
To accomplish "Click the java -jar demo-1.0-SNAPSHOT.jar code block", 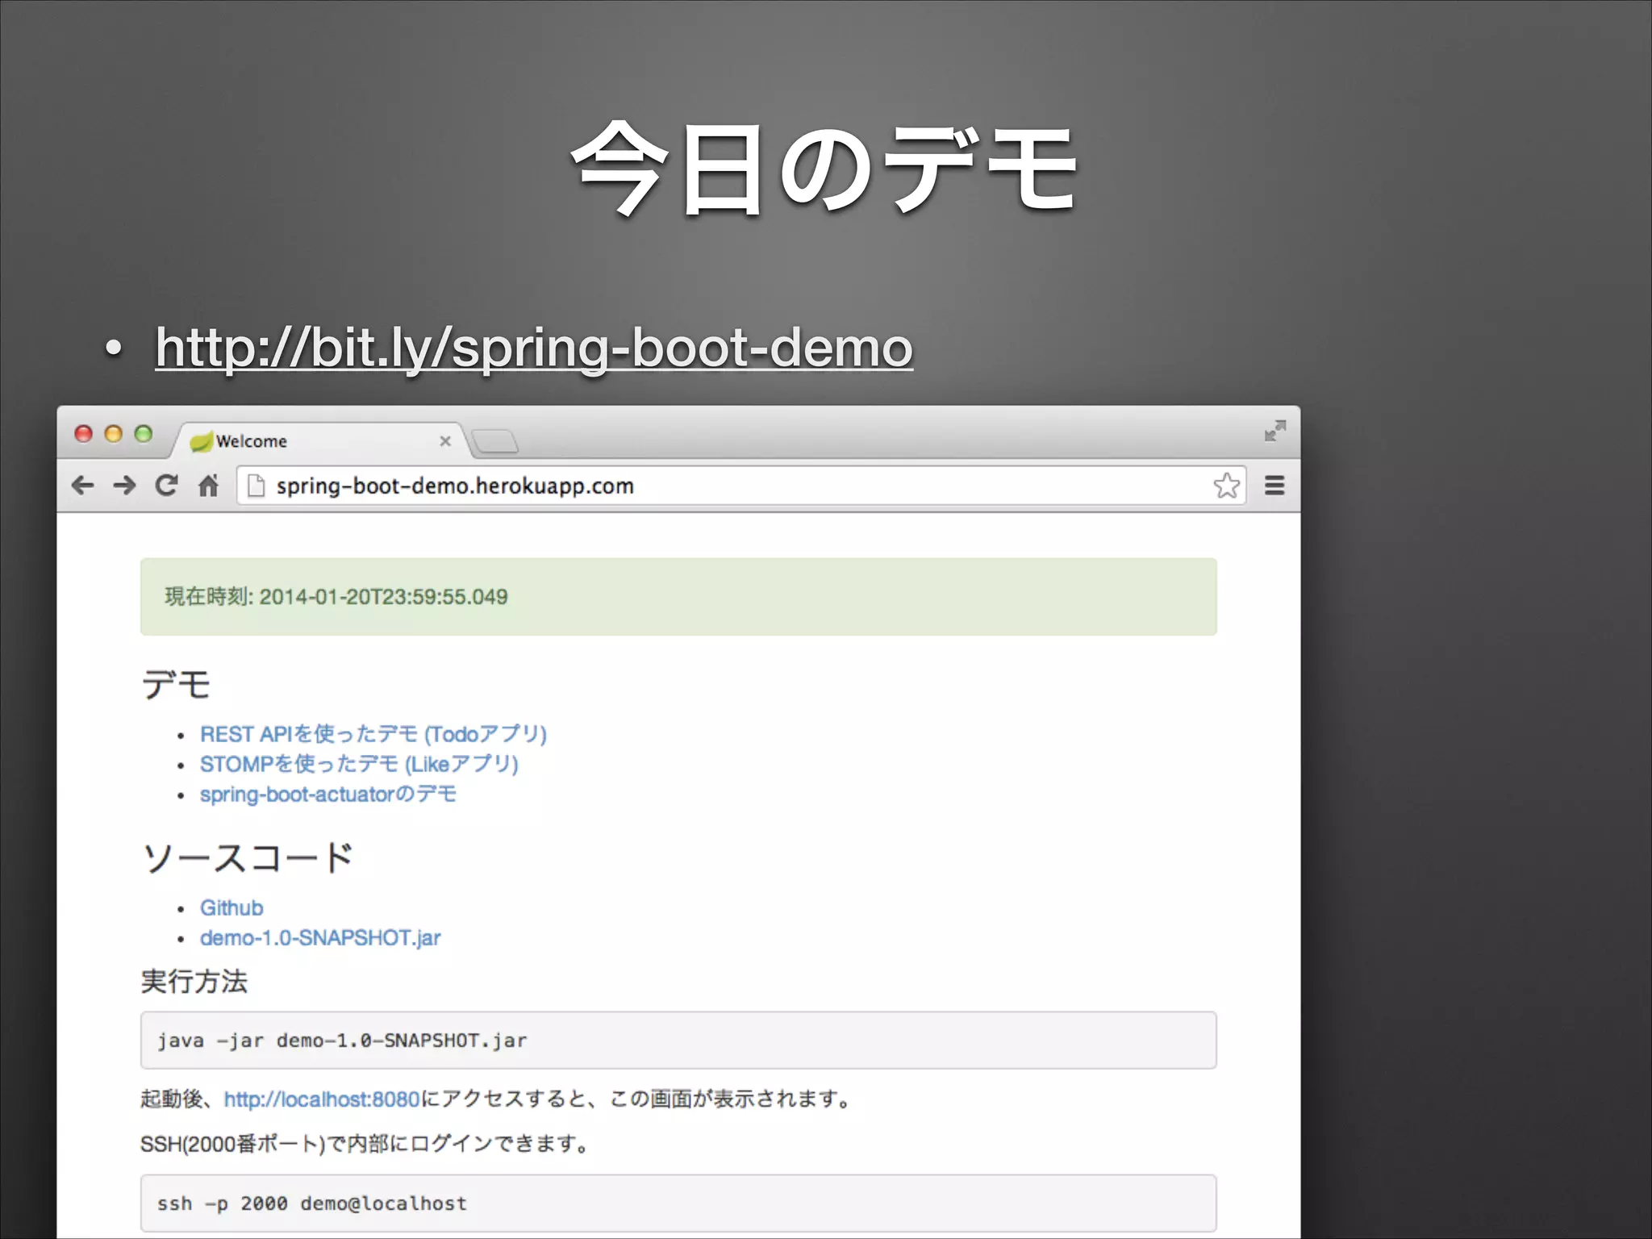I will coord(678,1041).
